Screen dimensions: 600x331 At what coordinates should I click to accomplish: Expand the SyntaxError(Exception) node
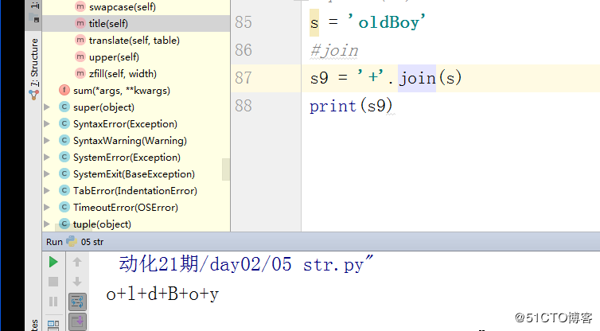[x=48, y=124]
